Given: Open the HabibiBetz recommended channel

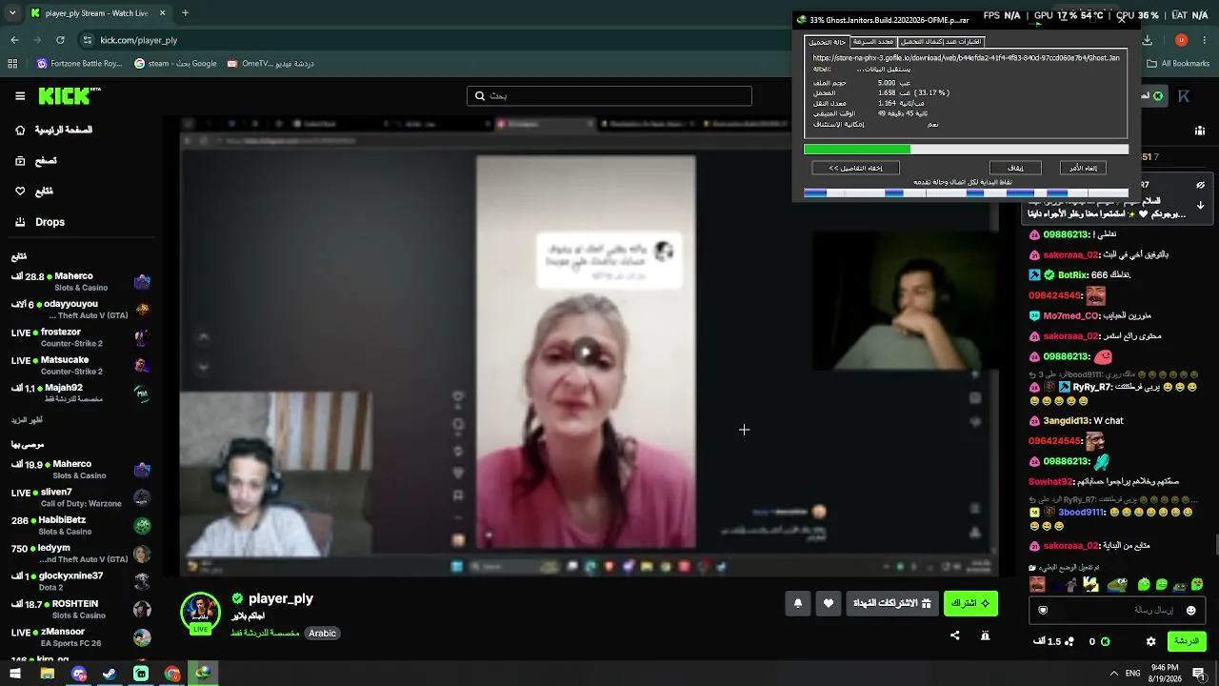Looking at the screenshot, I should click(81, 526).
